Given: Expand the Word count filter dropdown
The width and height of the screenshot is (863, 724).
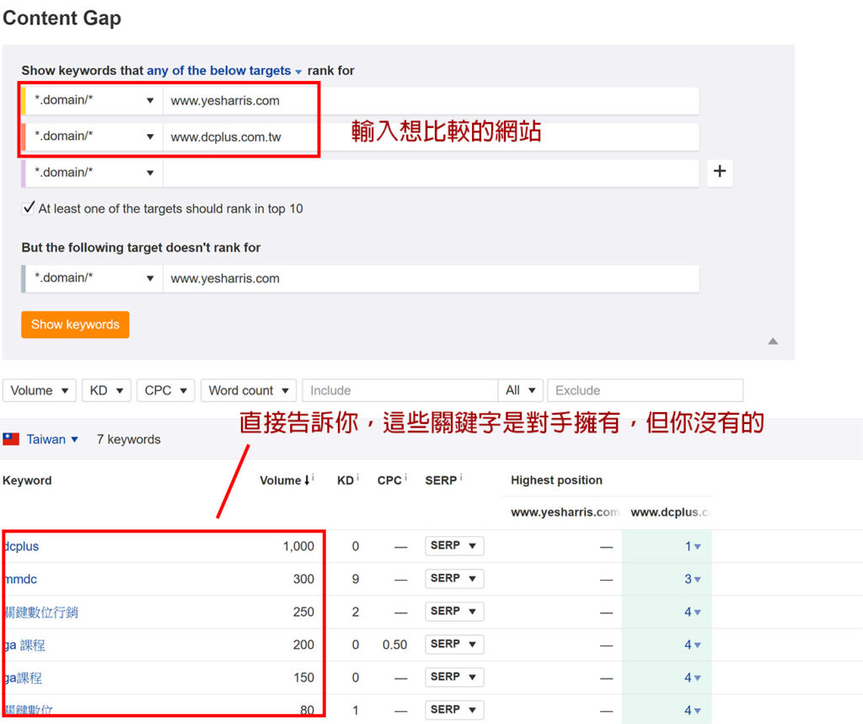Looking at the screenshot, I should 248,390.
